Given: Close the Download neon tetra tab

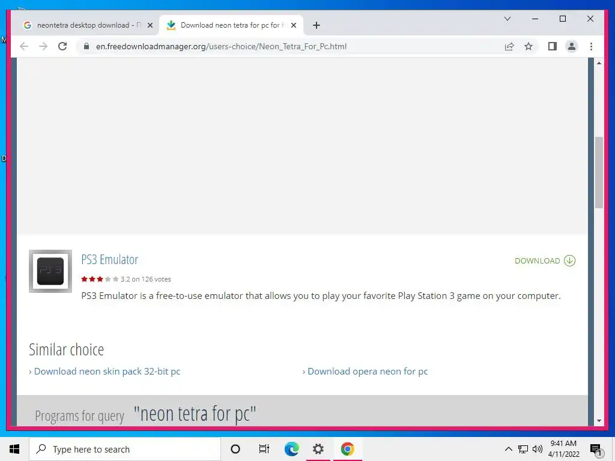Looking at the screenshot, I should (293, 25).
